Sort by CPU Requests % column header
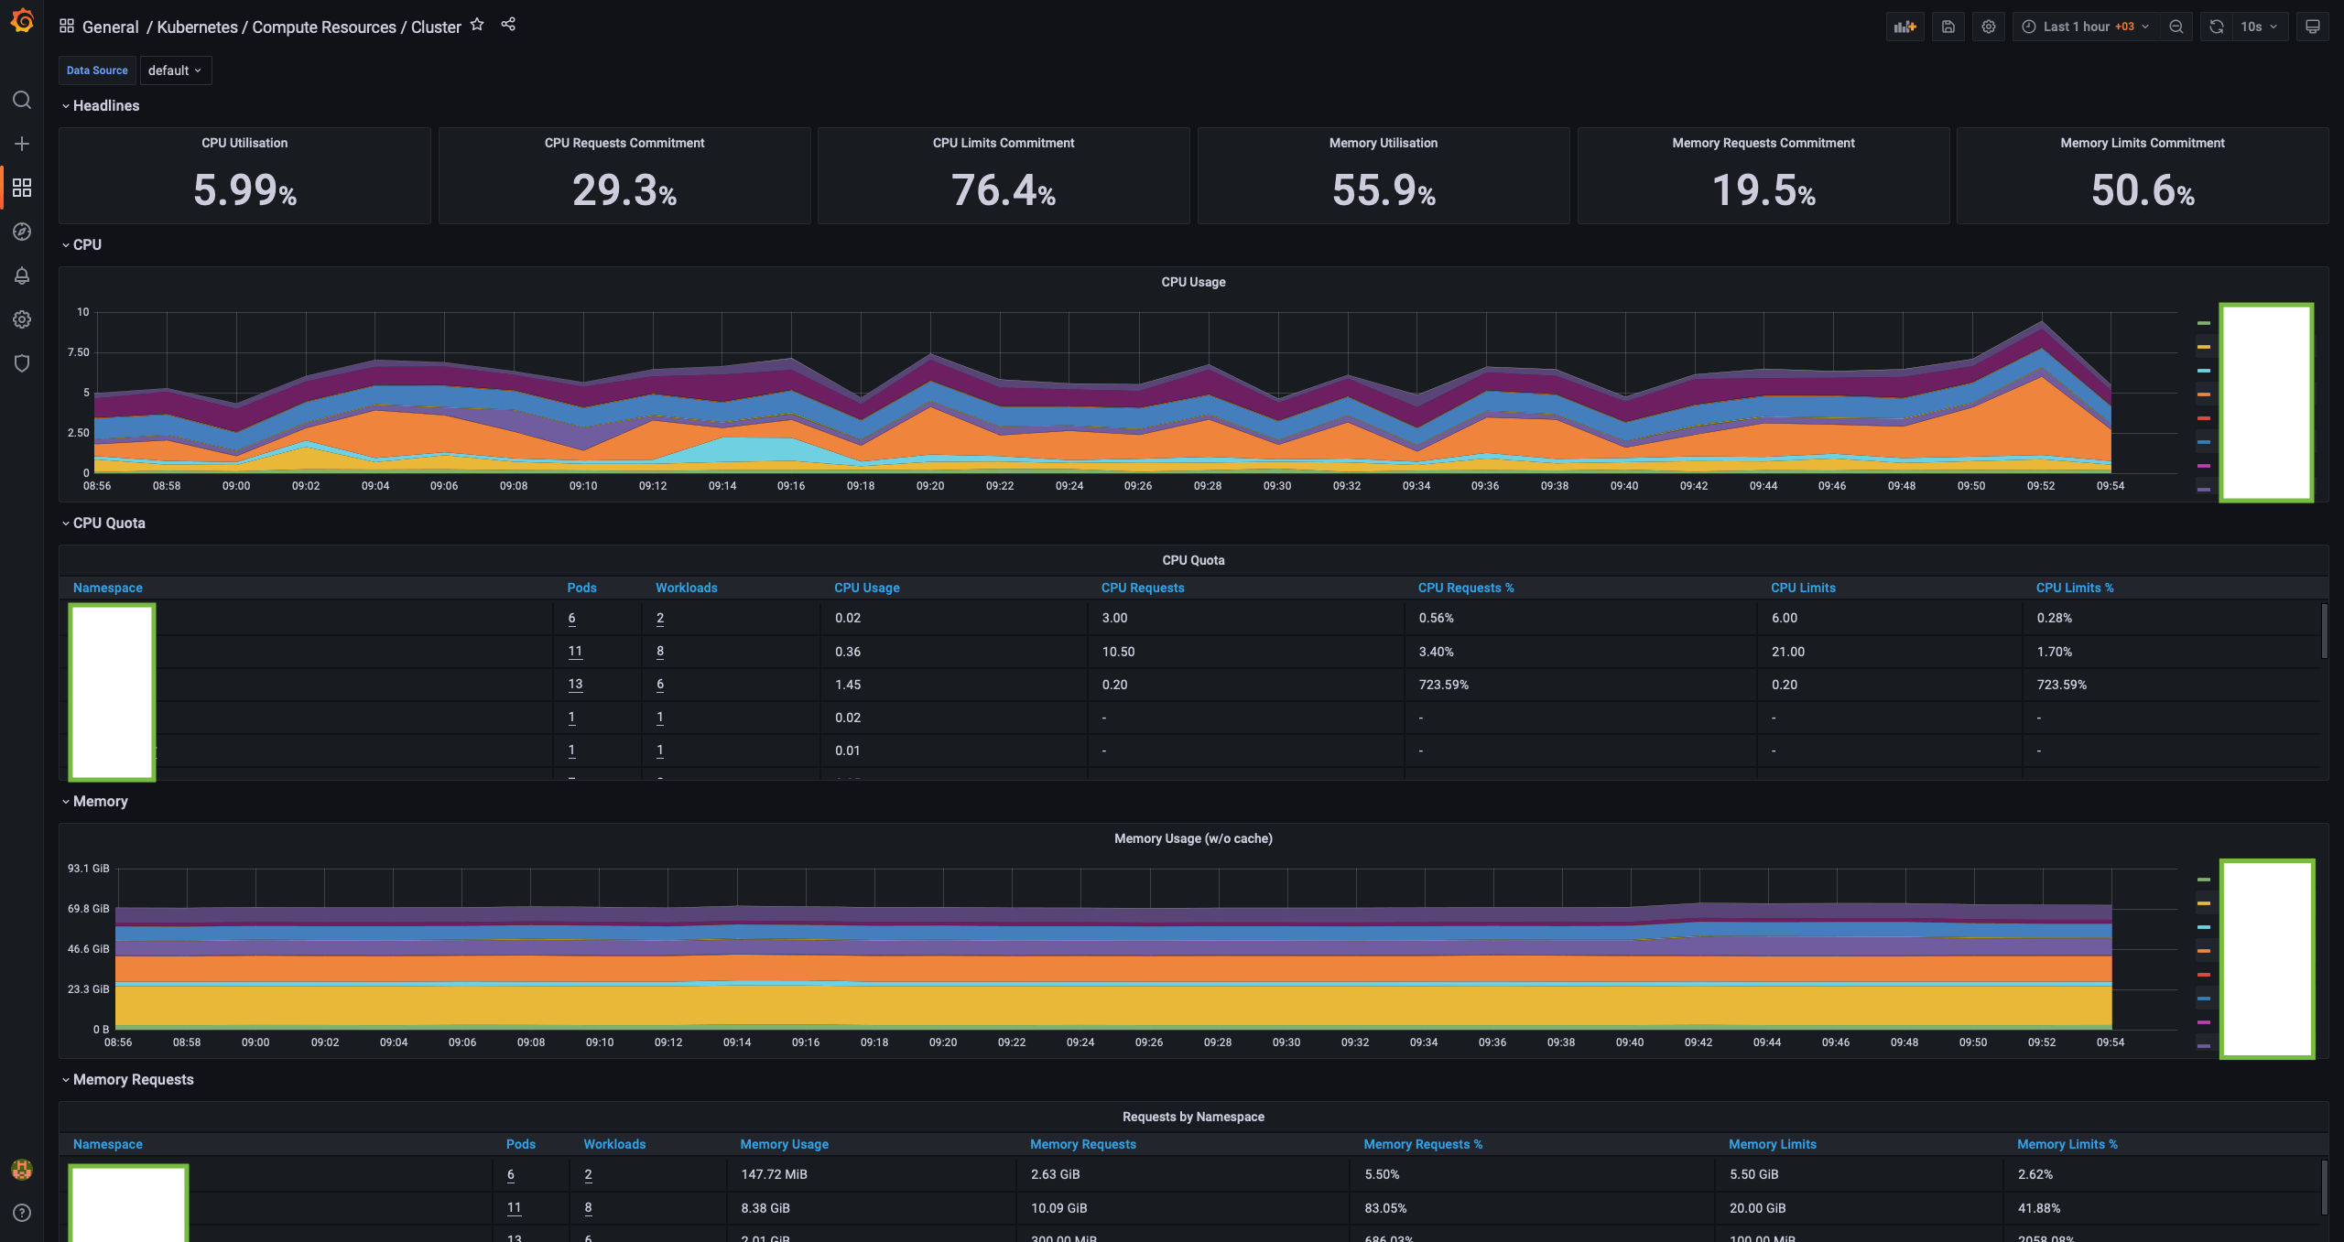Viewport: 2344px width, 1242px height. (1466, 588)
